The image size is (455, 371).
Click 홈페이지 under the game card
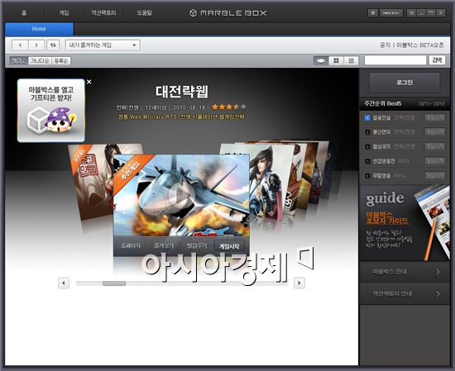coord(130,246)
